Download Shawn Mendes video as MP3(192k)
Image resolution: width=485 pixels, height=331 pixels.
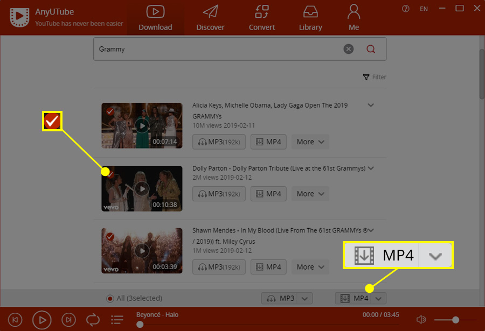click(219, 267)
